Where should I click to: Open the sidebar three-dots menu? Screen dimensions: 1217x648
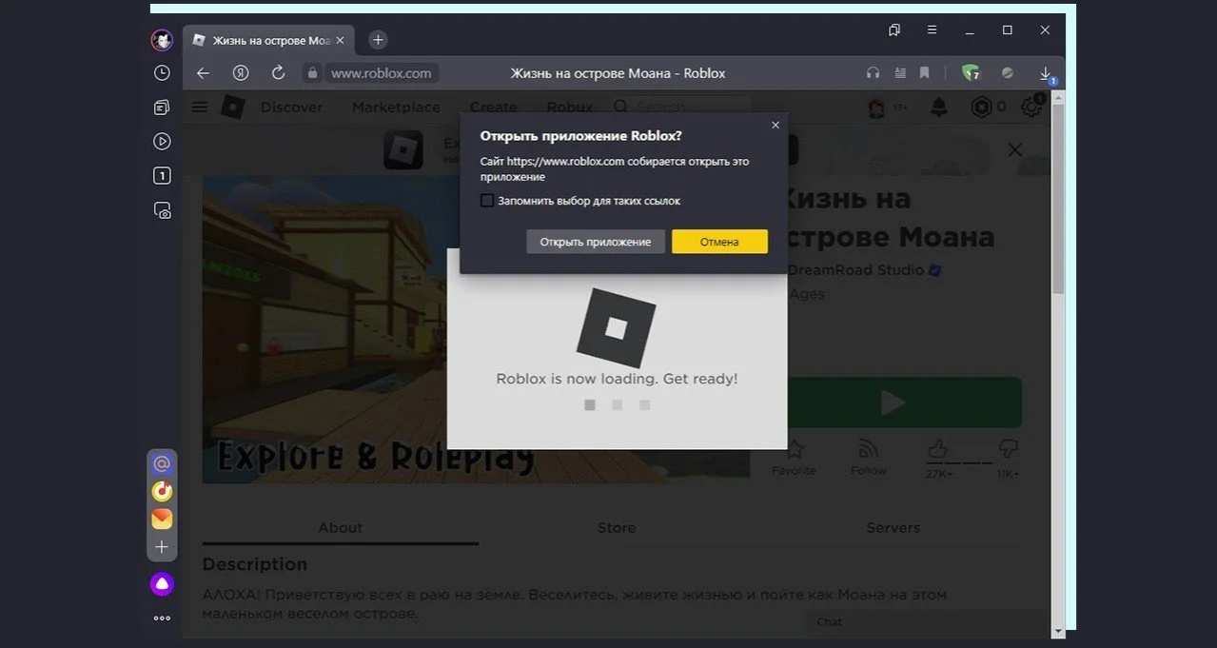pos(162,619)
